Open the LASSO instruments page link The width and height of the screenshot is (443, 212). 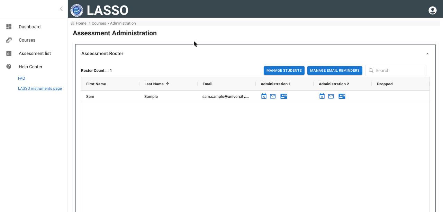coord(40,89)
